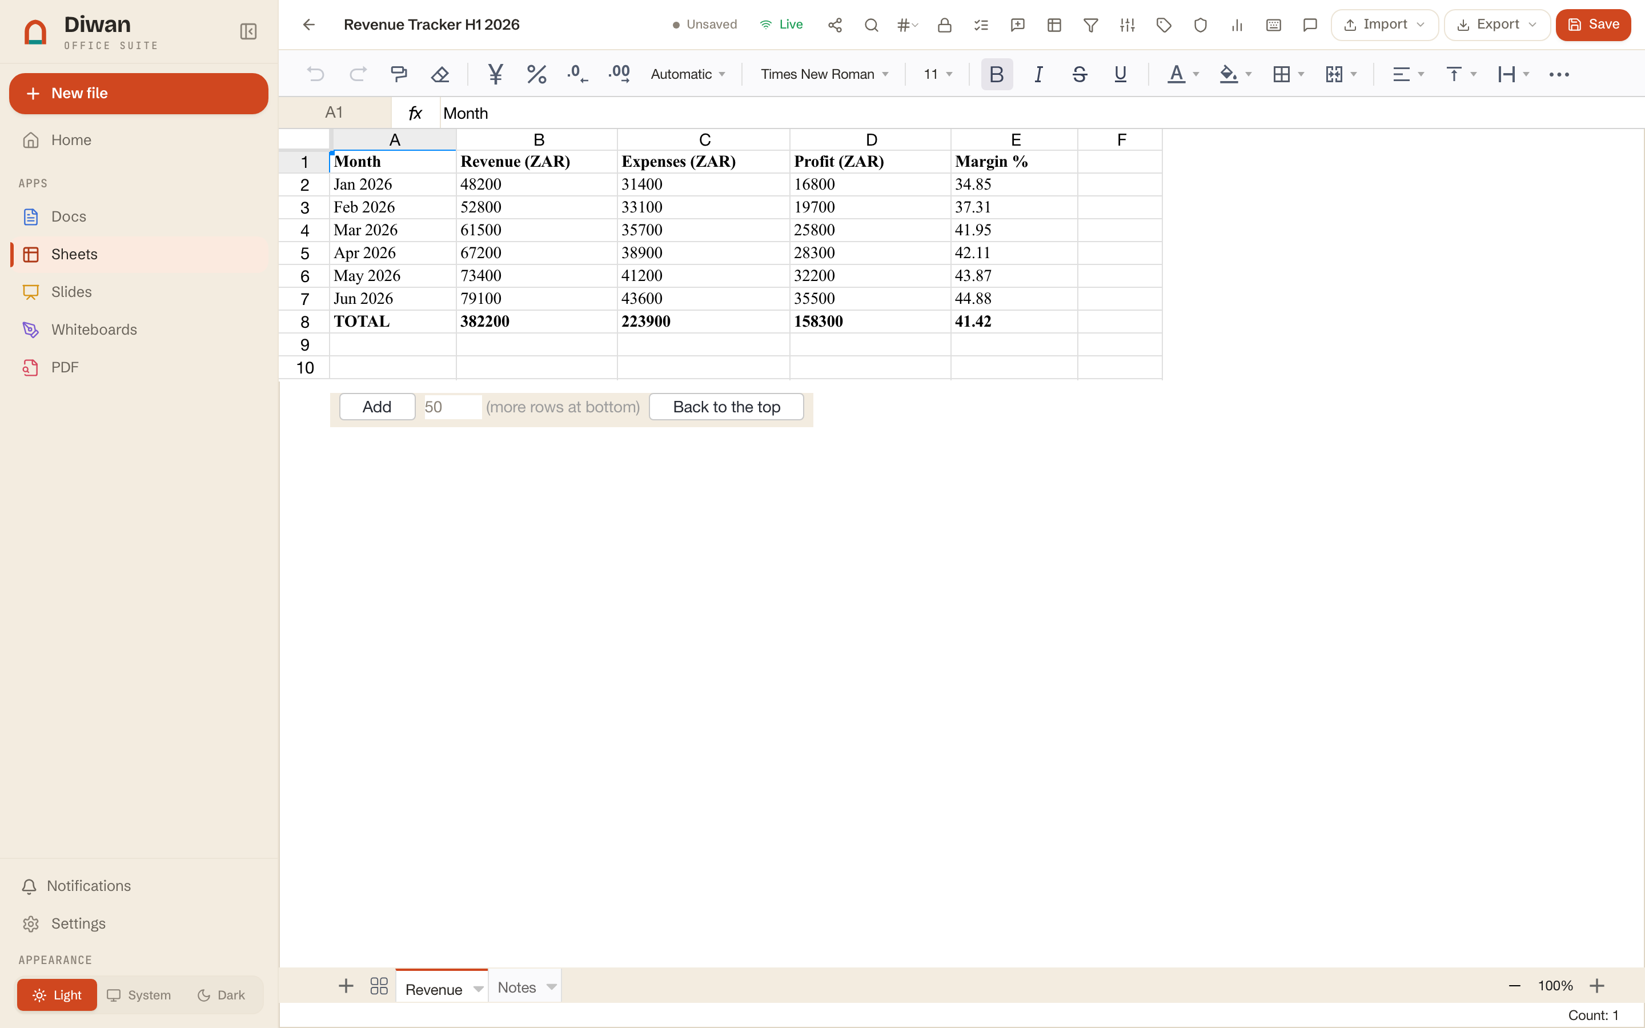Select the Revenue sheet tab
The height and width of the screenshot is (1028, 1645).
pos(434,989)
